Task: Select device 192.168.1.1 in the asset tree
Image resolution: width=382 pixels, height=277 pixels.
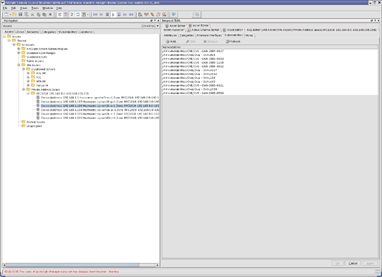Action: (76, 97)
